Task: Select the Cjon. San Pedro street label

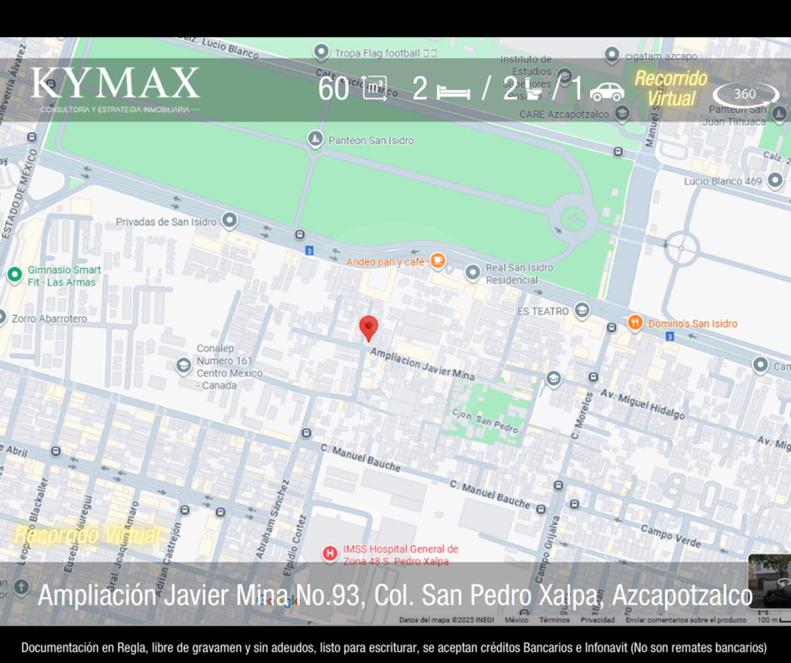Action: coord(485,420)
